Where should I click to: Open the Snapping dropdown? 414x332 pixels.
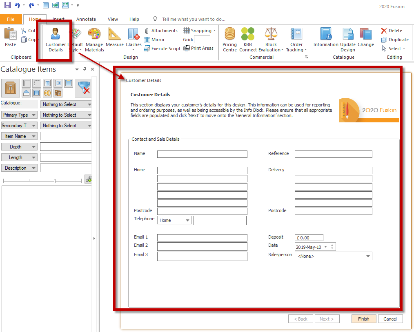click(x=214, y=31)
